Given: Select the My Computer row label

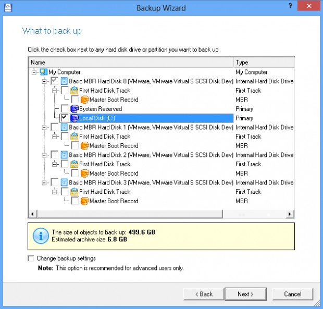Looking at the screenshot, I should [65, 72].
